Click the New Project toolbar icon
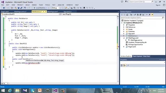 click(x=12, y=8)
